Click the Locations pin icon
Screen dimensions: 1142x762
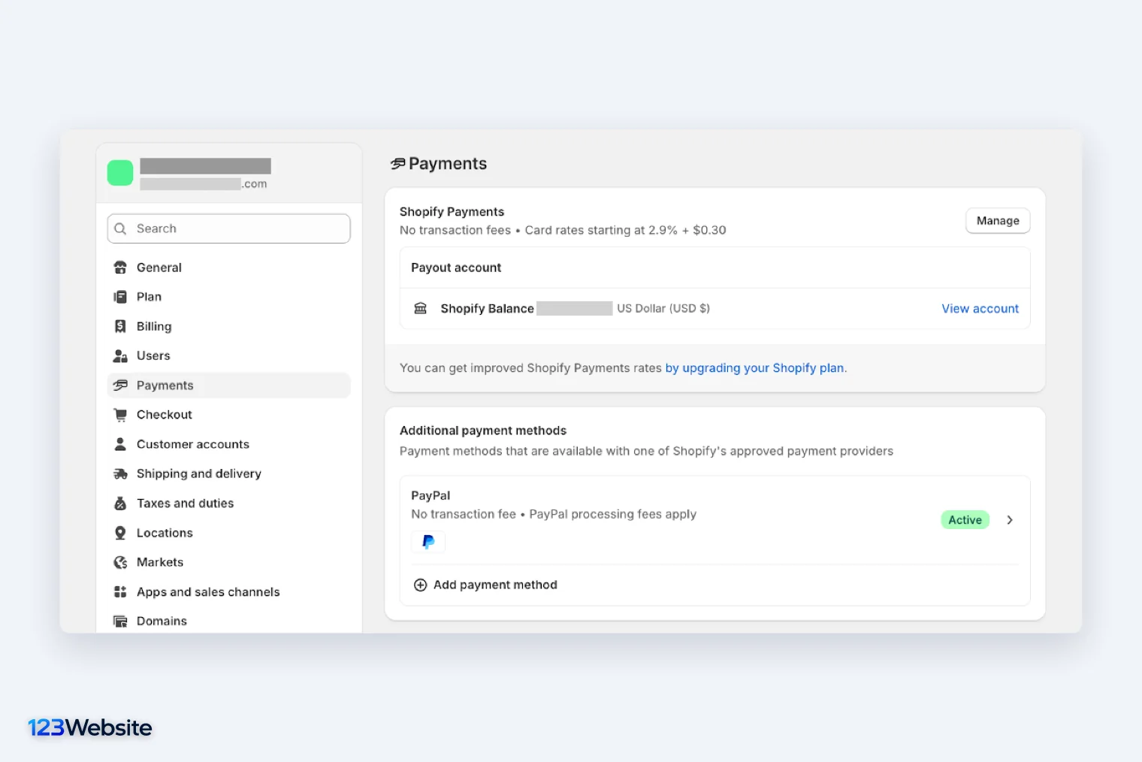120,533
